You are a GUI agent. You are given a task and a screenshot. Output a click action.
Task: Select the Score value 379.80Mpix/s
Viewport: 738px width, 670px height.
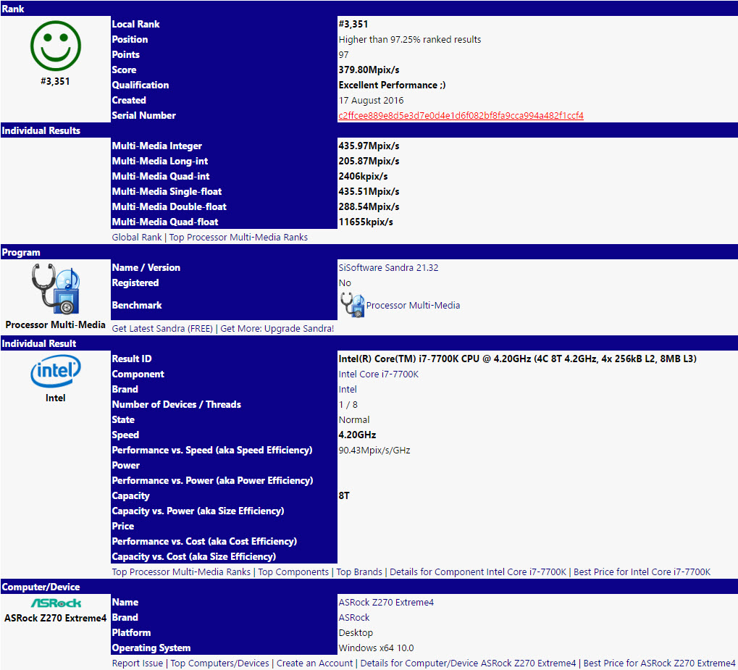[369, 70]
